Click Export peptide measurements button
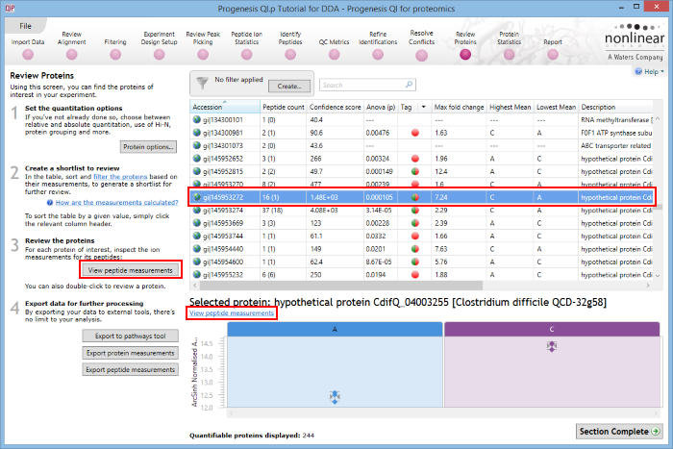The width and height of the screenshot is (673, 449). tap(131, 369)
